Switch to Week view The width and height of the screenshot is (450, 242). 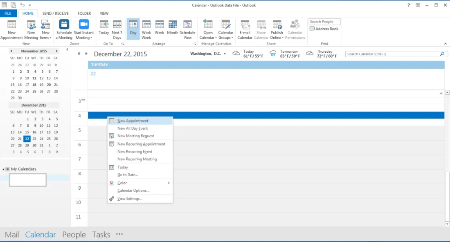tap(159, 27)
